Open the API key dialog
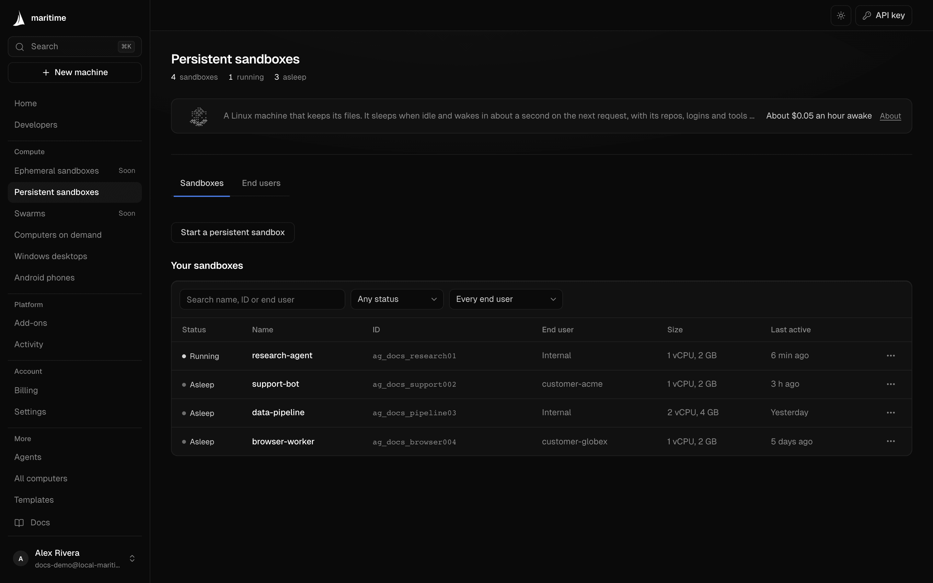The width and height of the screenshot is (933, 583). point(883,16)
